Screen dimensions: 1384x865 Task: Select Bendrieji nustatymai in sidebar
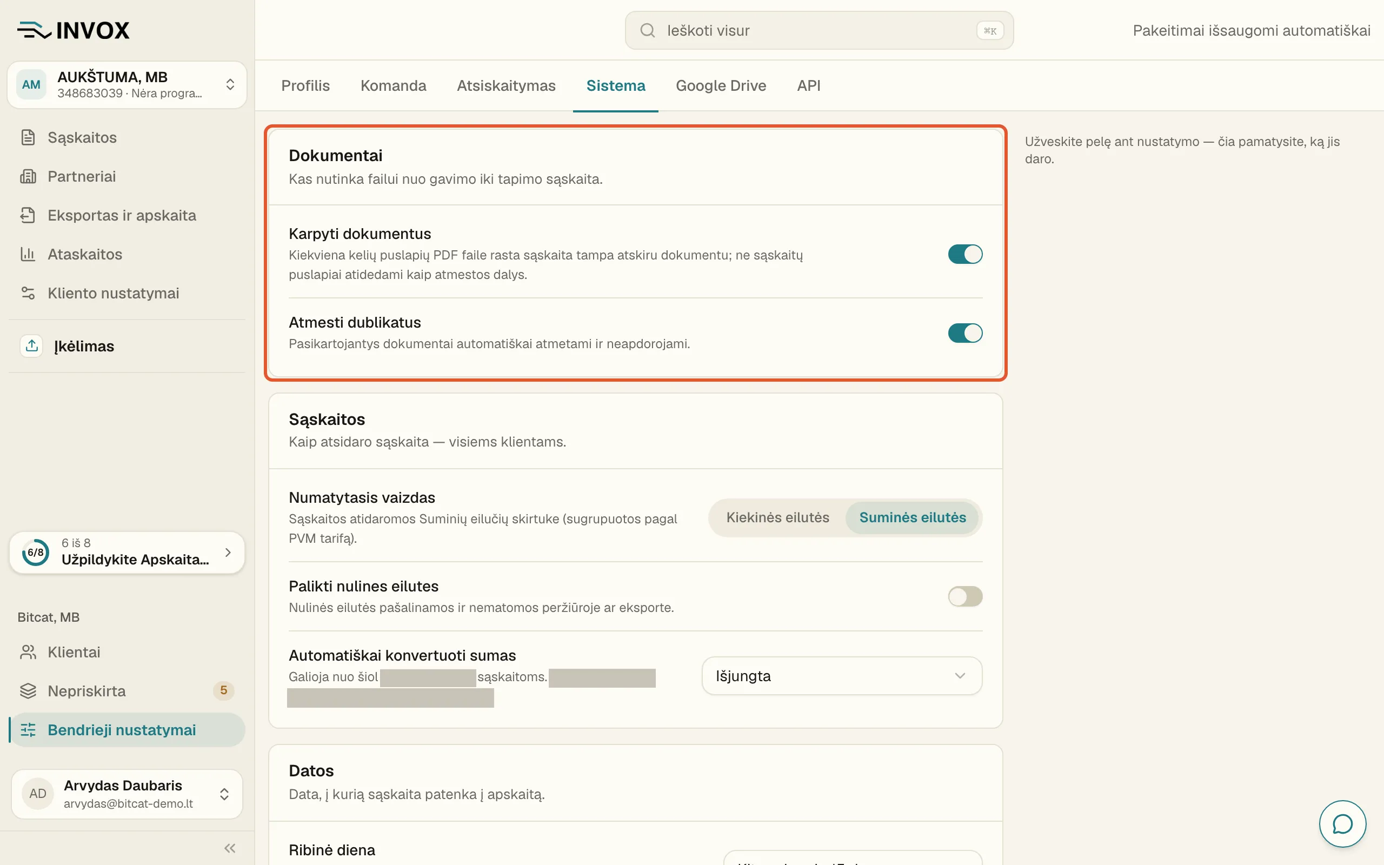click(x=128, y=730)
